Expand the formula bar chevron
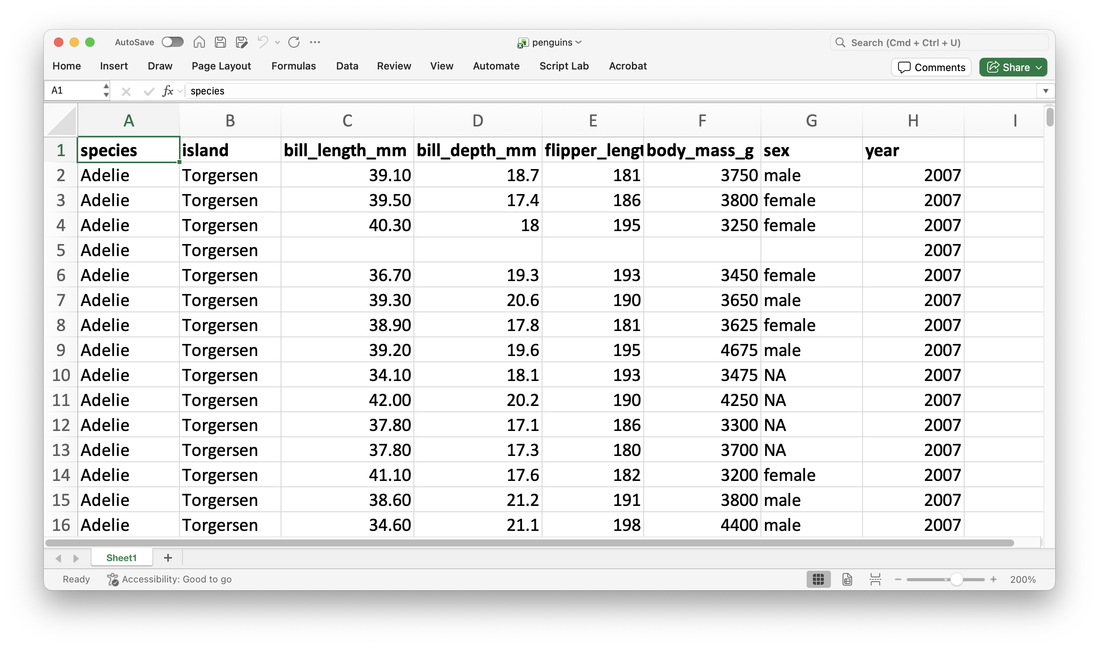 click(x=1045, y=91)
